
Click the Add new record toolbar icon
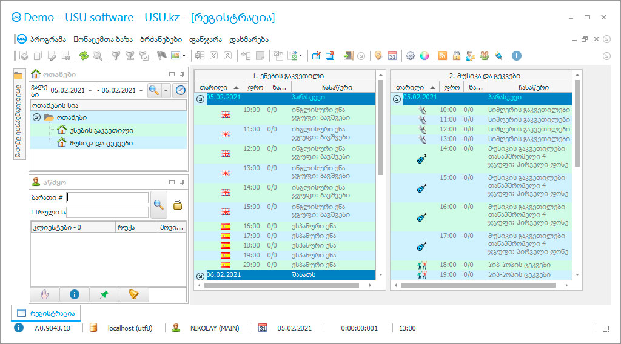tap(24, 56)
